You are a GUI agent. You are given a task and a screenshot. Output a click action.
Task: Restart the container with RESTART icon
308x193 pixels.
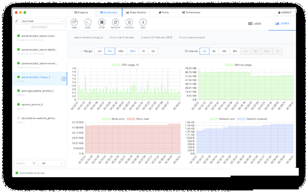click(x=115, y=22)
